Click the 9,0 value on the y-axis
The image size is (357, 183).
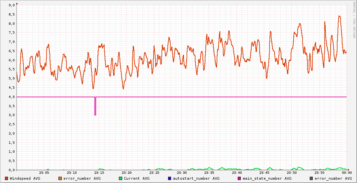pyautogui.click(x=11, y=5)
